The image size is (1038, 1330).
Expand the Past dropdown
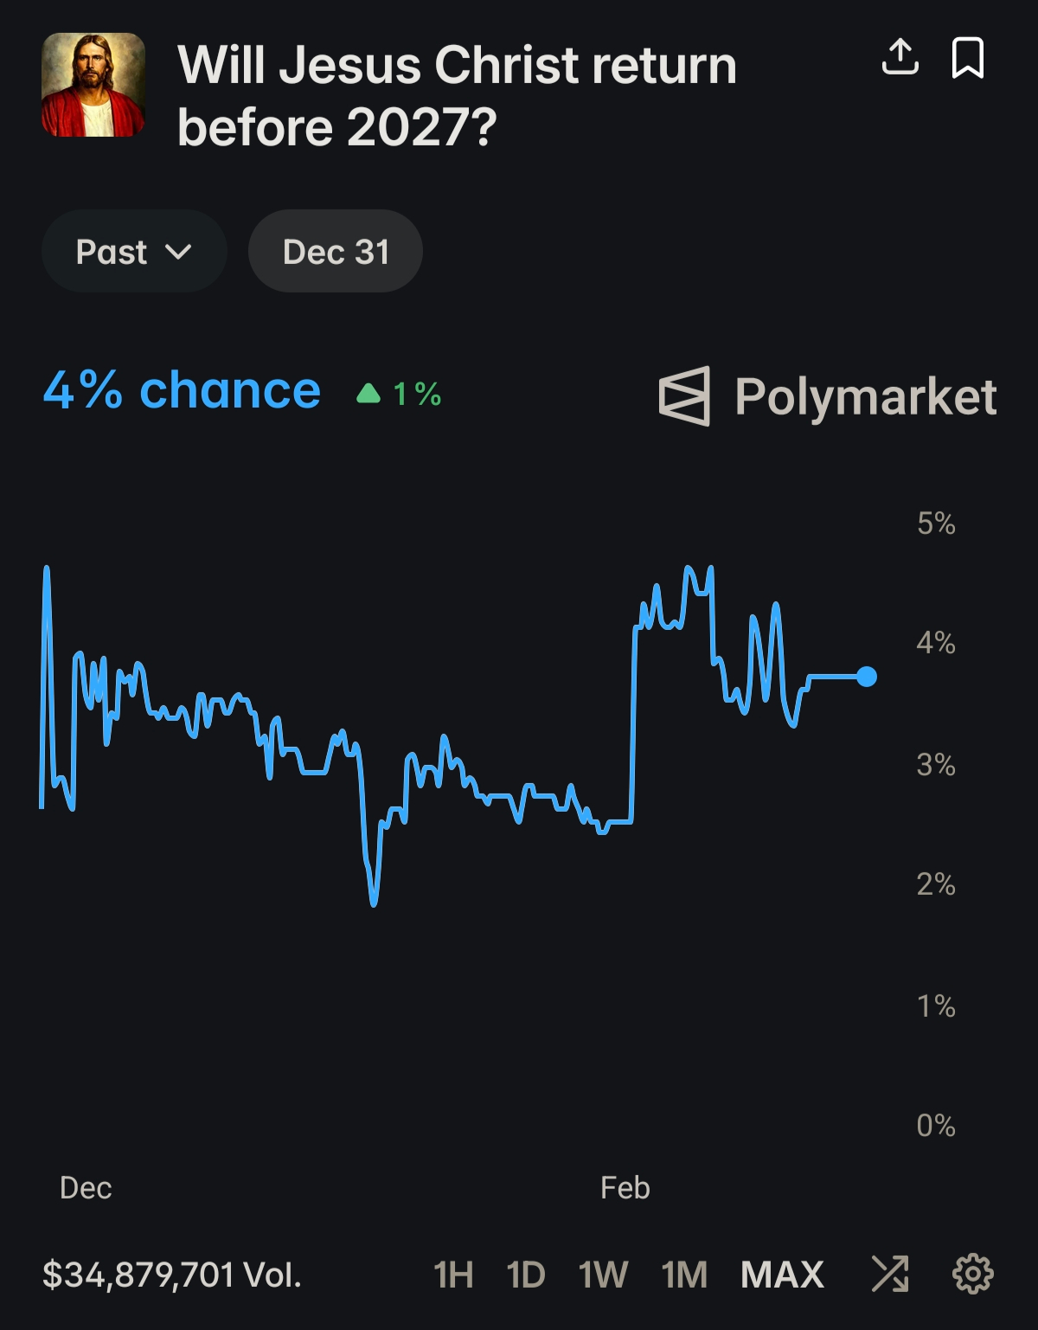point(134,252)
